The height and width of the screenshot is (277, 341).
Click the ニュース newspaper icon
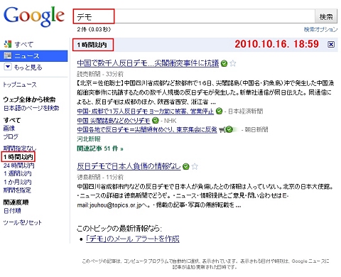point(8,56)
